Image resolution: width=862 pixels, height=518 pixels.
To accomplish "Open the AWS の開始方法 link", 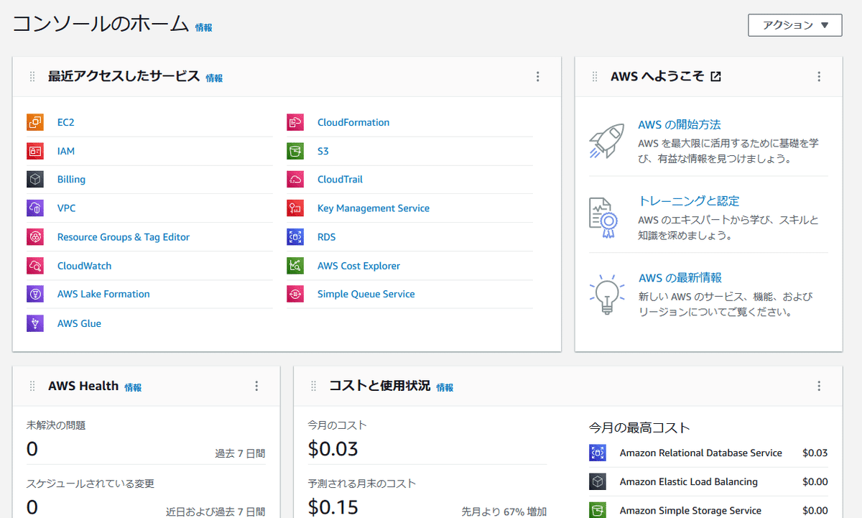I will point(680,124).
